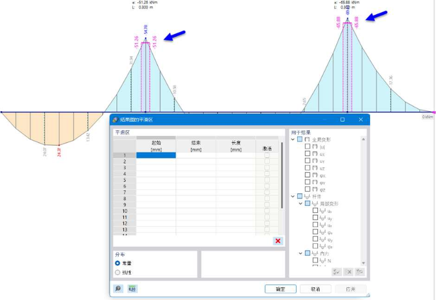Select table row header 3
The width and height of the screenshot is (436, 300).
click(x=124, y=167)
